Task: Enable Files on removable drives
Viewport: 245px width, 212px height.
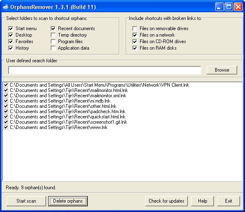Action: (x=135, y=28)
